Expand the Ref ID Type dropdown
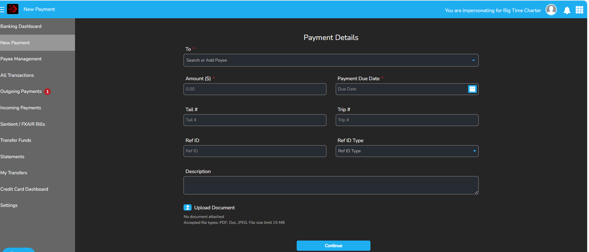Screen dimensions: 589x252 click(474, 151)
